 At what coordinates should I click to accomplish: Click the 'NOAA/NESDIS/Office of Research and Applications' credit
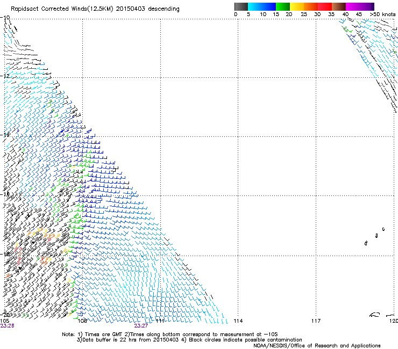317,346
